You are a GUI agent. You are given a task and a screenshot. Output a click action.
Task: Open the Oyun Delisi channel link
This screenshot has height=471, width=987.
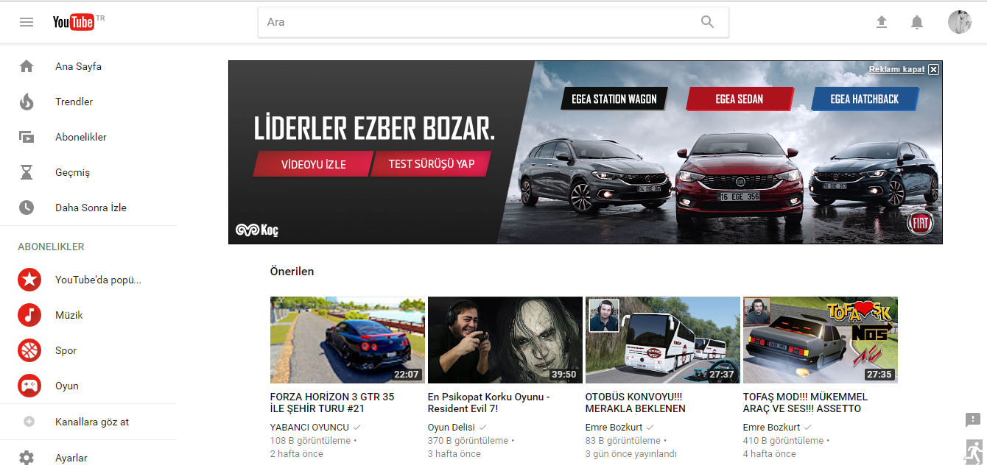point(452,427)
